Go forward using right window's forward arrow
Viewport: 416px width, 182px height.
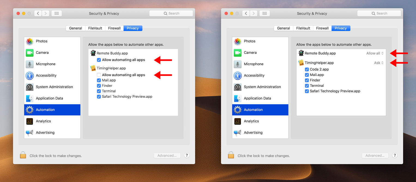point(254,13)
